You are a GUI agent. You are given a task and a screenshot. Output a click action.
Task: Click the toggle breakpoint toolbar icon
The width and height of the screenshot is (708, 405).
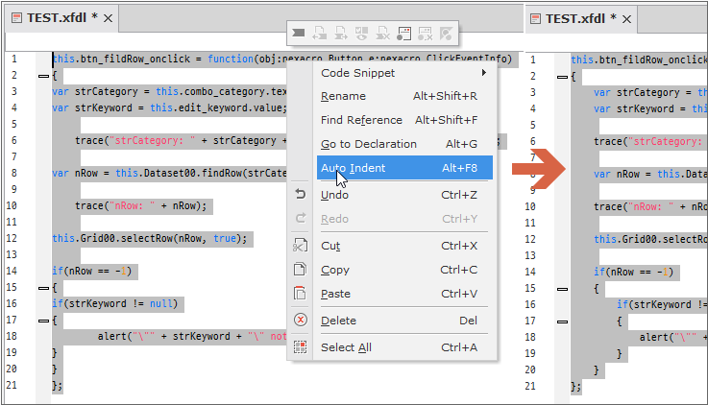(404, 33)
